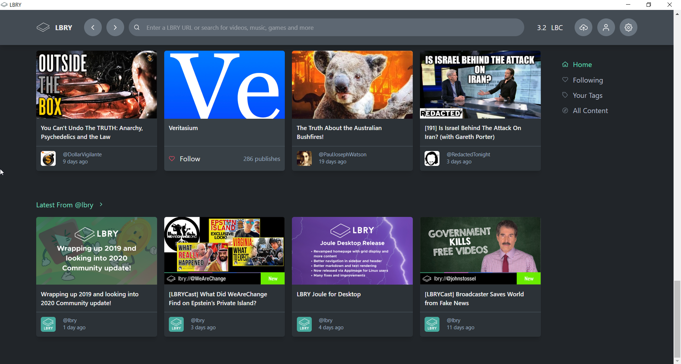The height and width of the screenshot is (364, 681).
Task: Click the '9 days ago' timestamp
Action: point(75,162)
